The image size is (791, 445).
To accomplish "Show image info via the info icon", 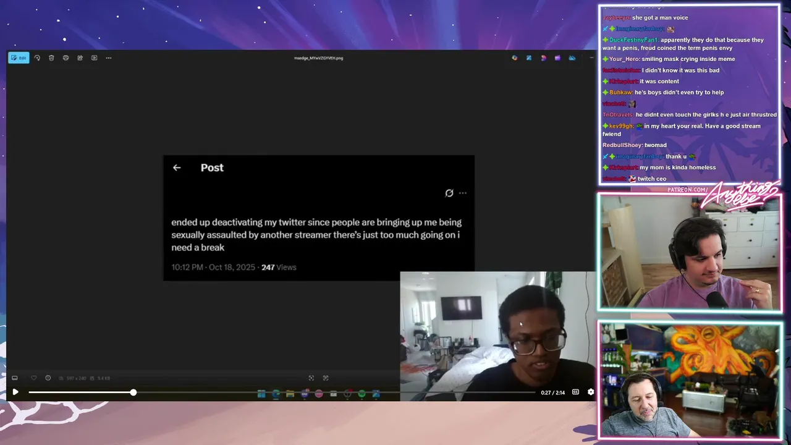I will pos(48,378).
